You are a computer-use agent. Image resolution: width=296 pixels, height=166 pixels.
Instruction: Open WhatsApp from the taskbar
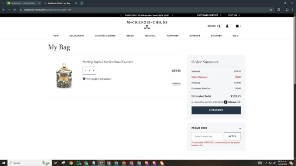tap(79, 163)
